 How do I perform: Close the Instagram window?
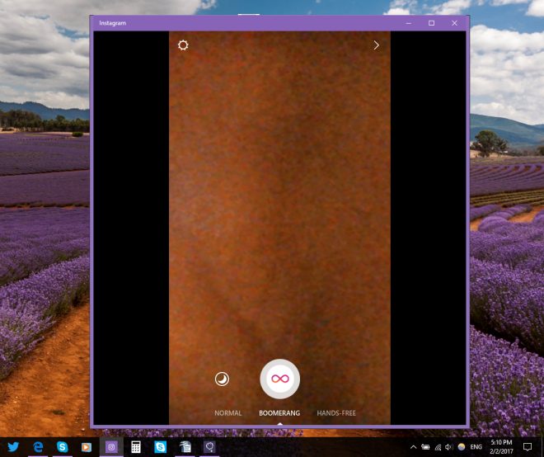pos(454,23)
